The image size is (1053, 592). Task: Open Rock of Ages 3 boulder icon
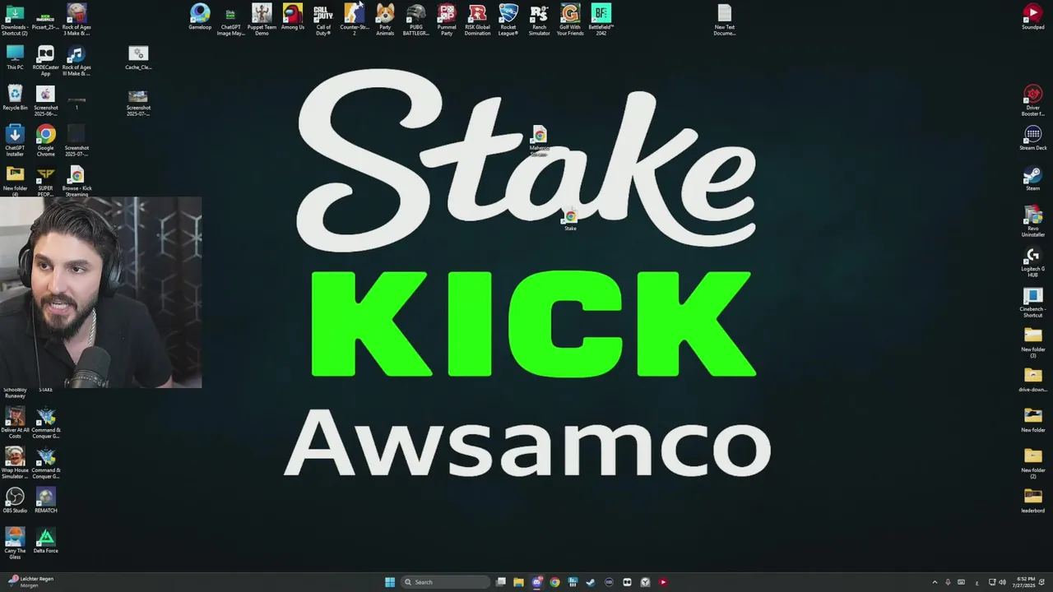point(77,20)
